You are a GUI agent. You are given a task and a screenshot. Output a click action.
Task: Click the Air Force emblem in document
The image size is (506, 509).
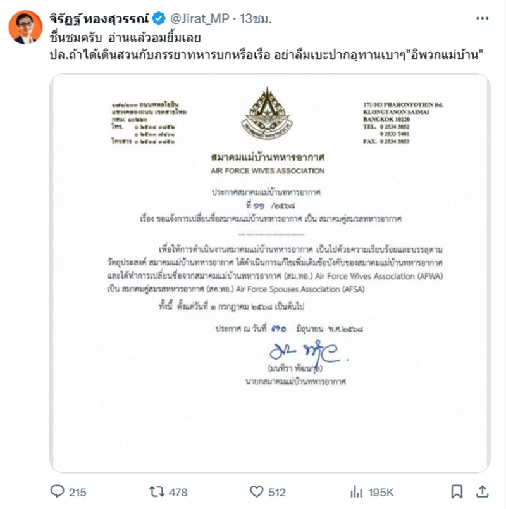click(267, 113)
